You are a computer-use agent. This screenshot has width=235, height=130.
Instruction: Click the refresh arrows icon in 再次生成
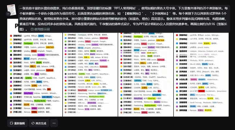33,123
